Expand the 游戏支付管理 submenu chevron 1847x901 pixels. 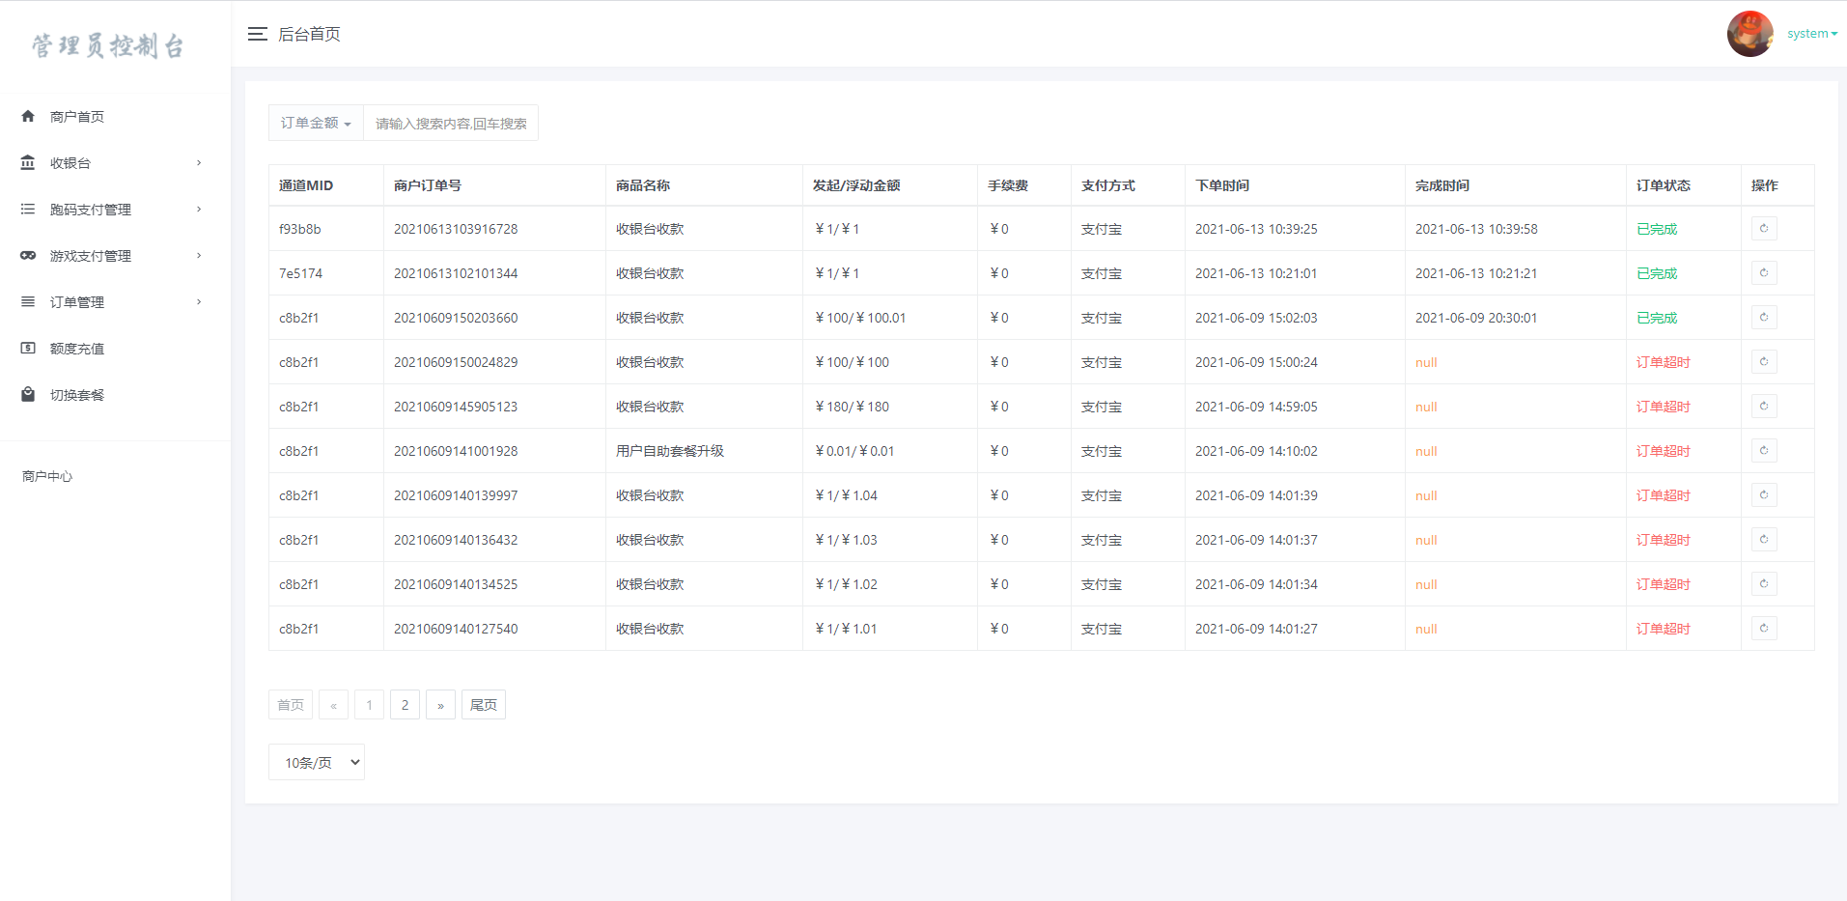click(199, 255)
